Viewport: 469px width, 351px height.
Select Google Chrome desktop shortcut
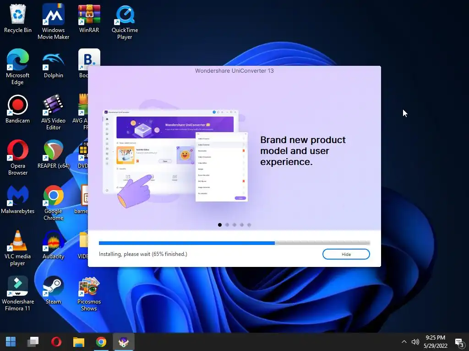pyautogui.click(x=53, y=203)
